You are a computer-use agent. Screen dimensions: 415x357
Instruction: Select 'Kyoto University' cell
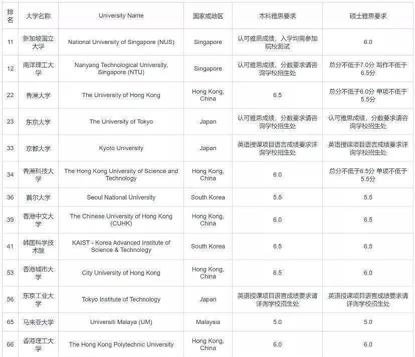(121, 148)
